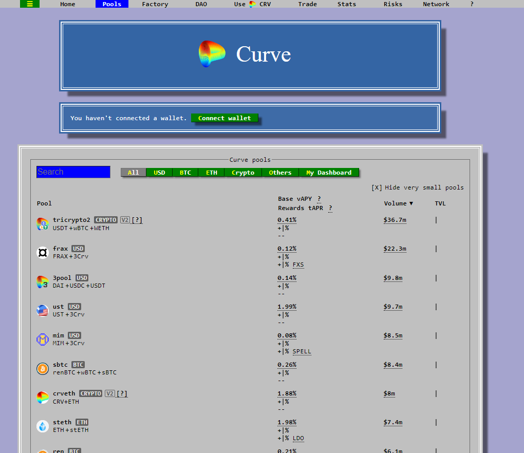Click the sbtc Bitcoin pool icon

(x=43, y=369)
